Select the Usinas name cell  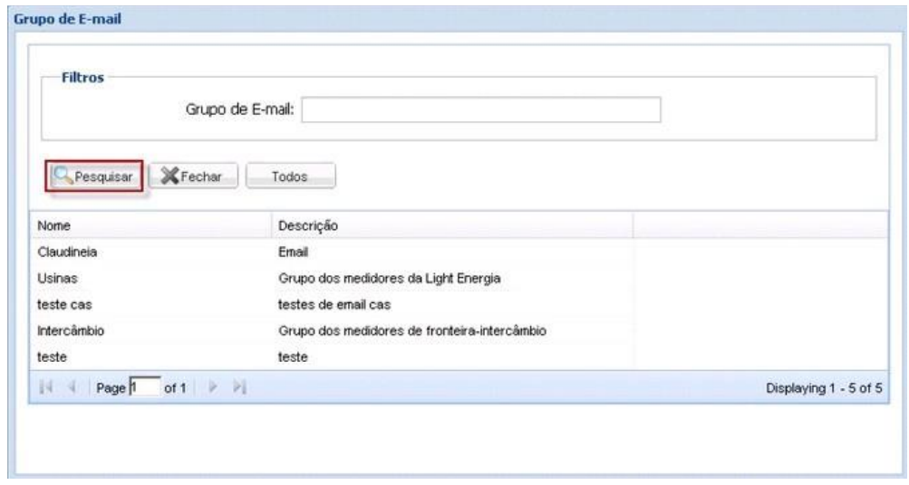(x=55, y=279)
